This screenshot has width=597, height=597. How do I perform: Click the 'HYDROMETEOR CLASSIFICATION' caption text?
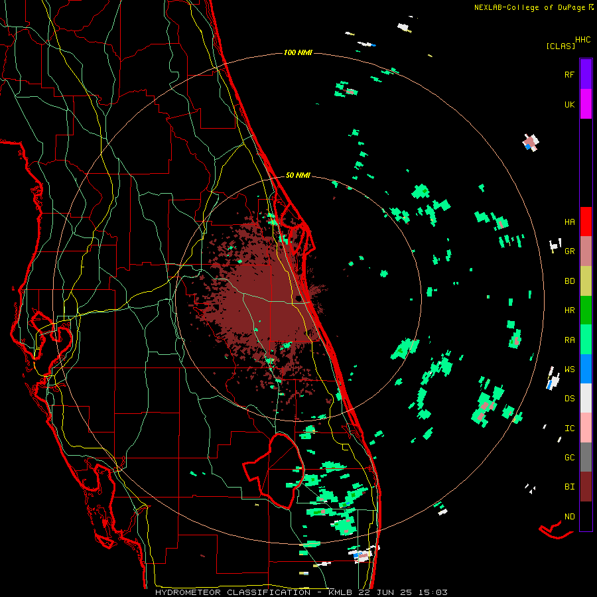tap(233, 592)
